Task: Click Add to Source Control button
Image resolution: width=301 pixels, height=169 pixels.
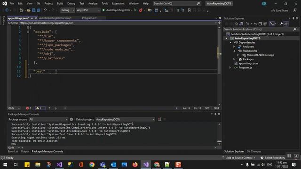Action: point(239,158)
